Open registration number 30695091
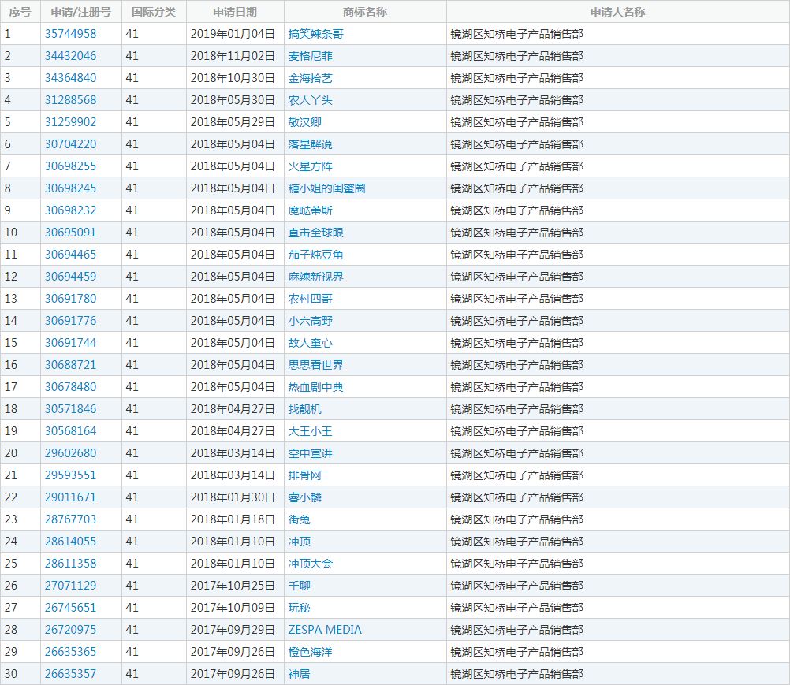 tap(70, 233)
